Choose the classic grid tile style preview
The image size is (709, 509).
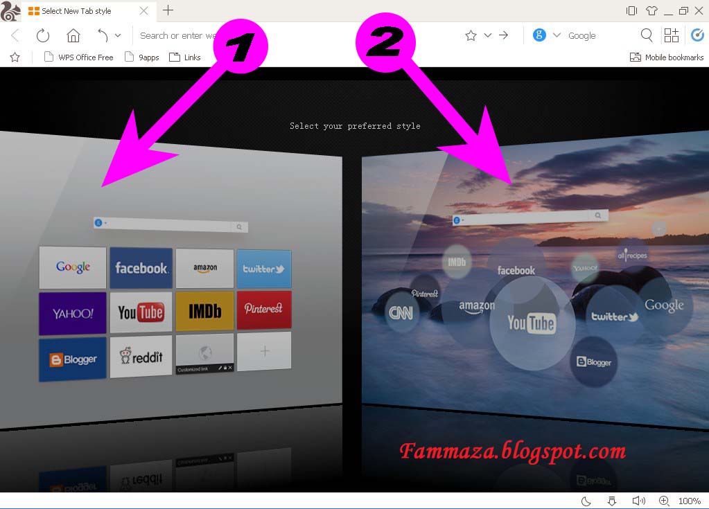pyautogui.click(x=171, y=280)
